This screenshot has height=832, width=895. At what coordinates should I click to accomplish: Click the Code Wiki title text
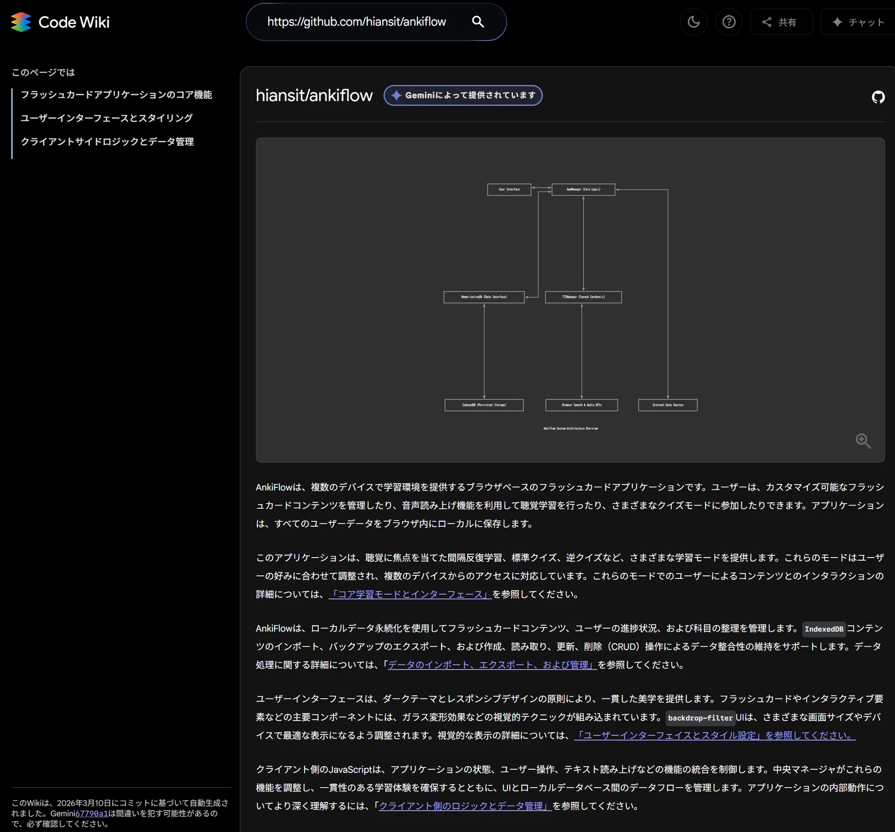(74, 22)
